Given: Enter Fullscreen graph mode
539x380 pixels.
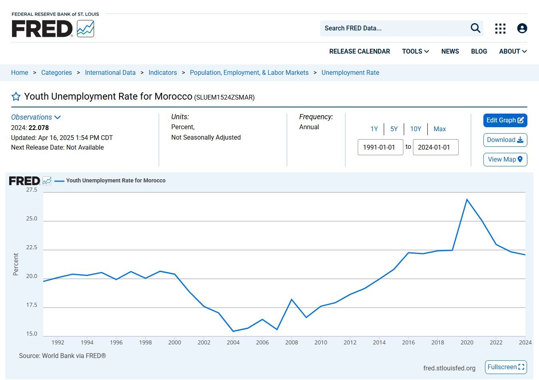Looking at the screenshot, I should pyautogui.click(x=505, y=367).
